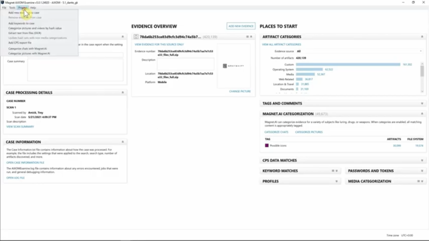Screen dimensions: 429x241
Task: Click CATEGORIZE PICTURES link in Magnet.AI panel
Action: pyautogui.click(x=309, y=132)
